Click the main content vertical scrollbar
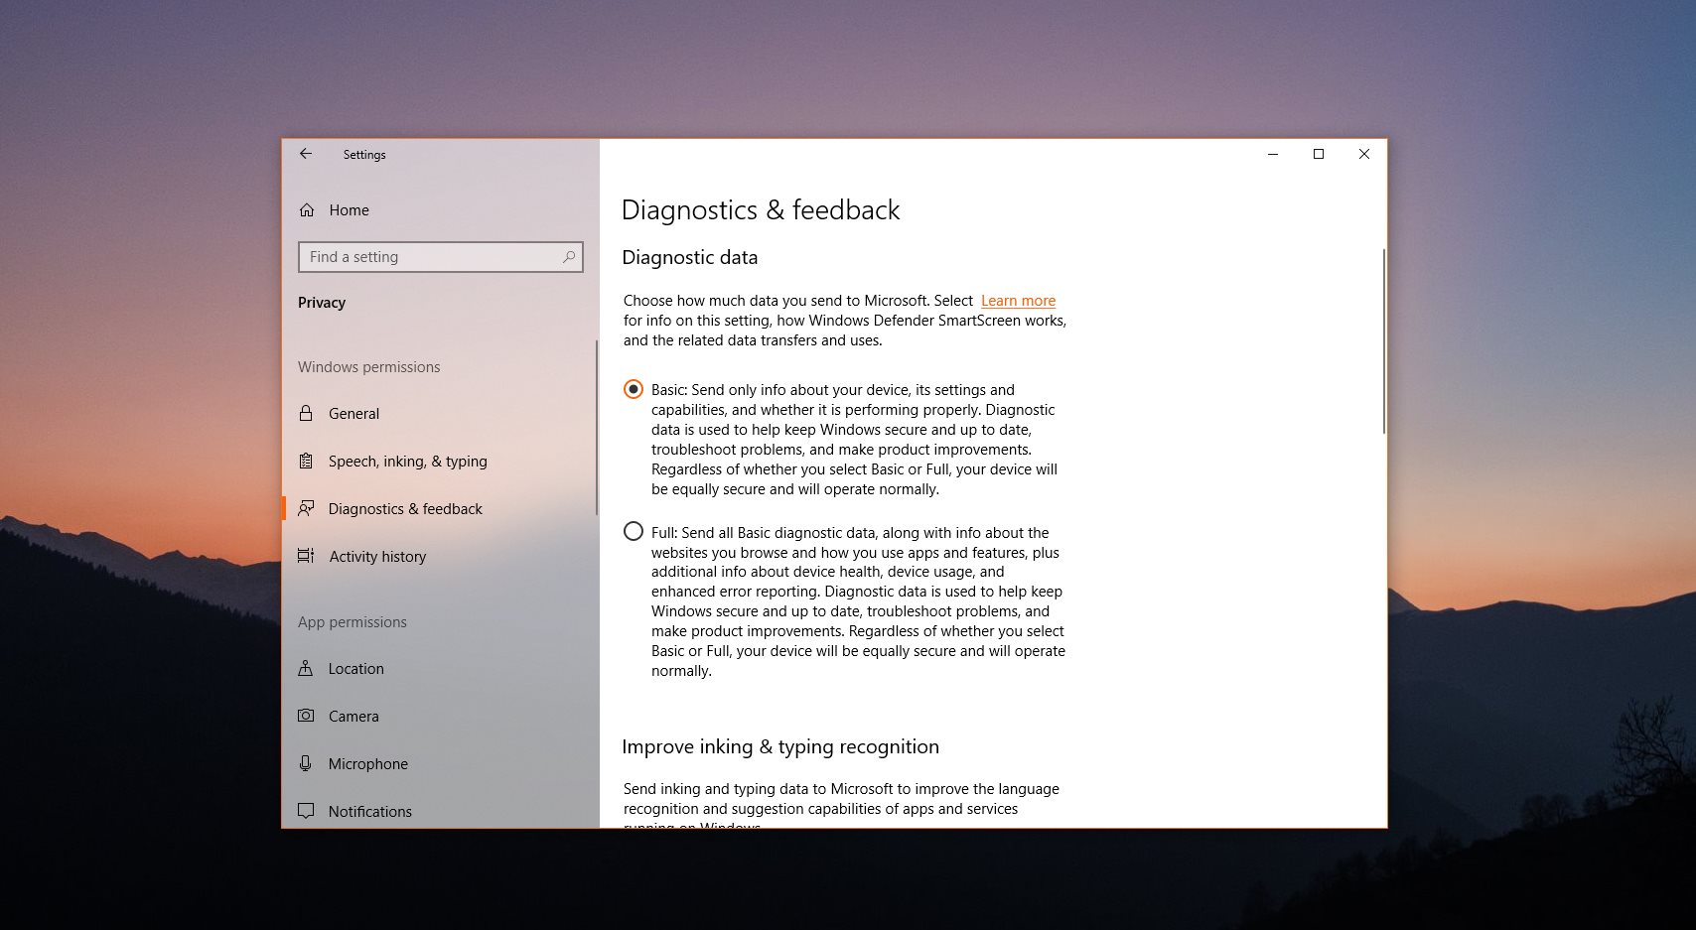This screenshot has height=930, width=1696. point(1383,341)
